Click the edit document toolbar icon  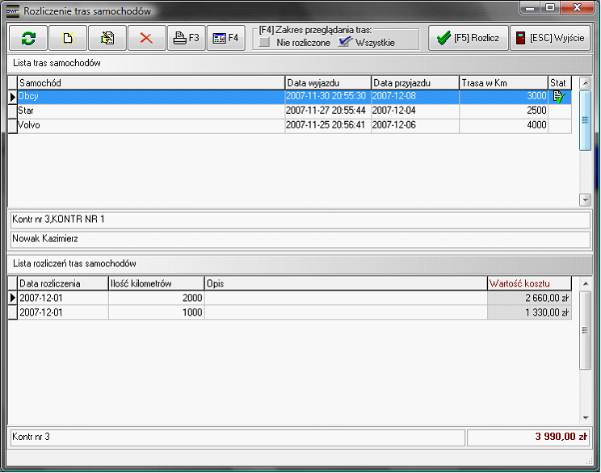[x=107, y=38]
